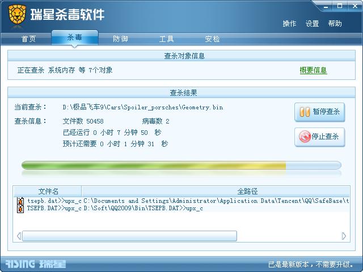
Task: Click the Rising lion shield logo
Action: (x=17, y=14)
